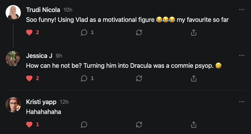This screenshot has height=134, width=251.
Task: Reply to Kristi yapp's Hahahahaha comment
Action: [84, 125]
